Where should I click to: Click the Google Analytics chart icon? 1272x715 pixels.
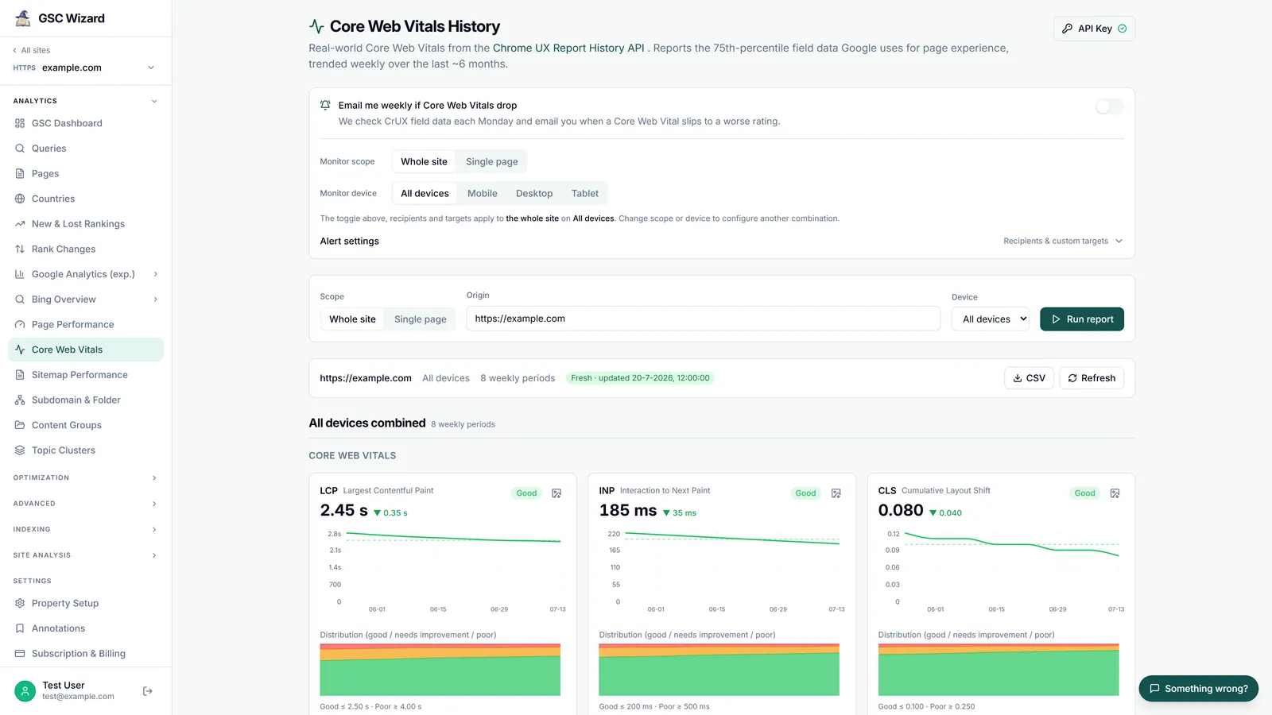click(20, 274)
